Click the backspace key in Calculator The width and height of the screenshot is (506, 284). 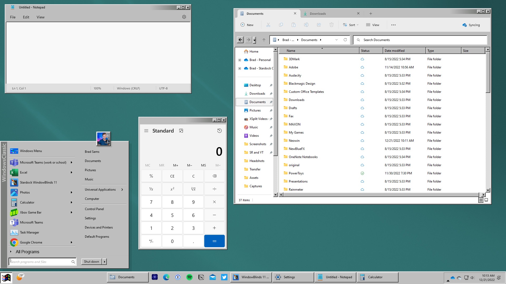pyautogui.click(x=215, y=176)
